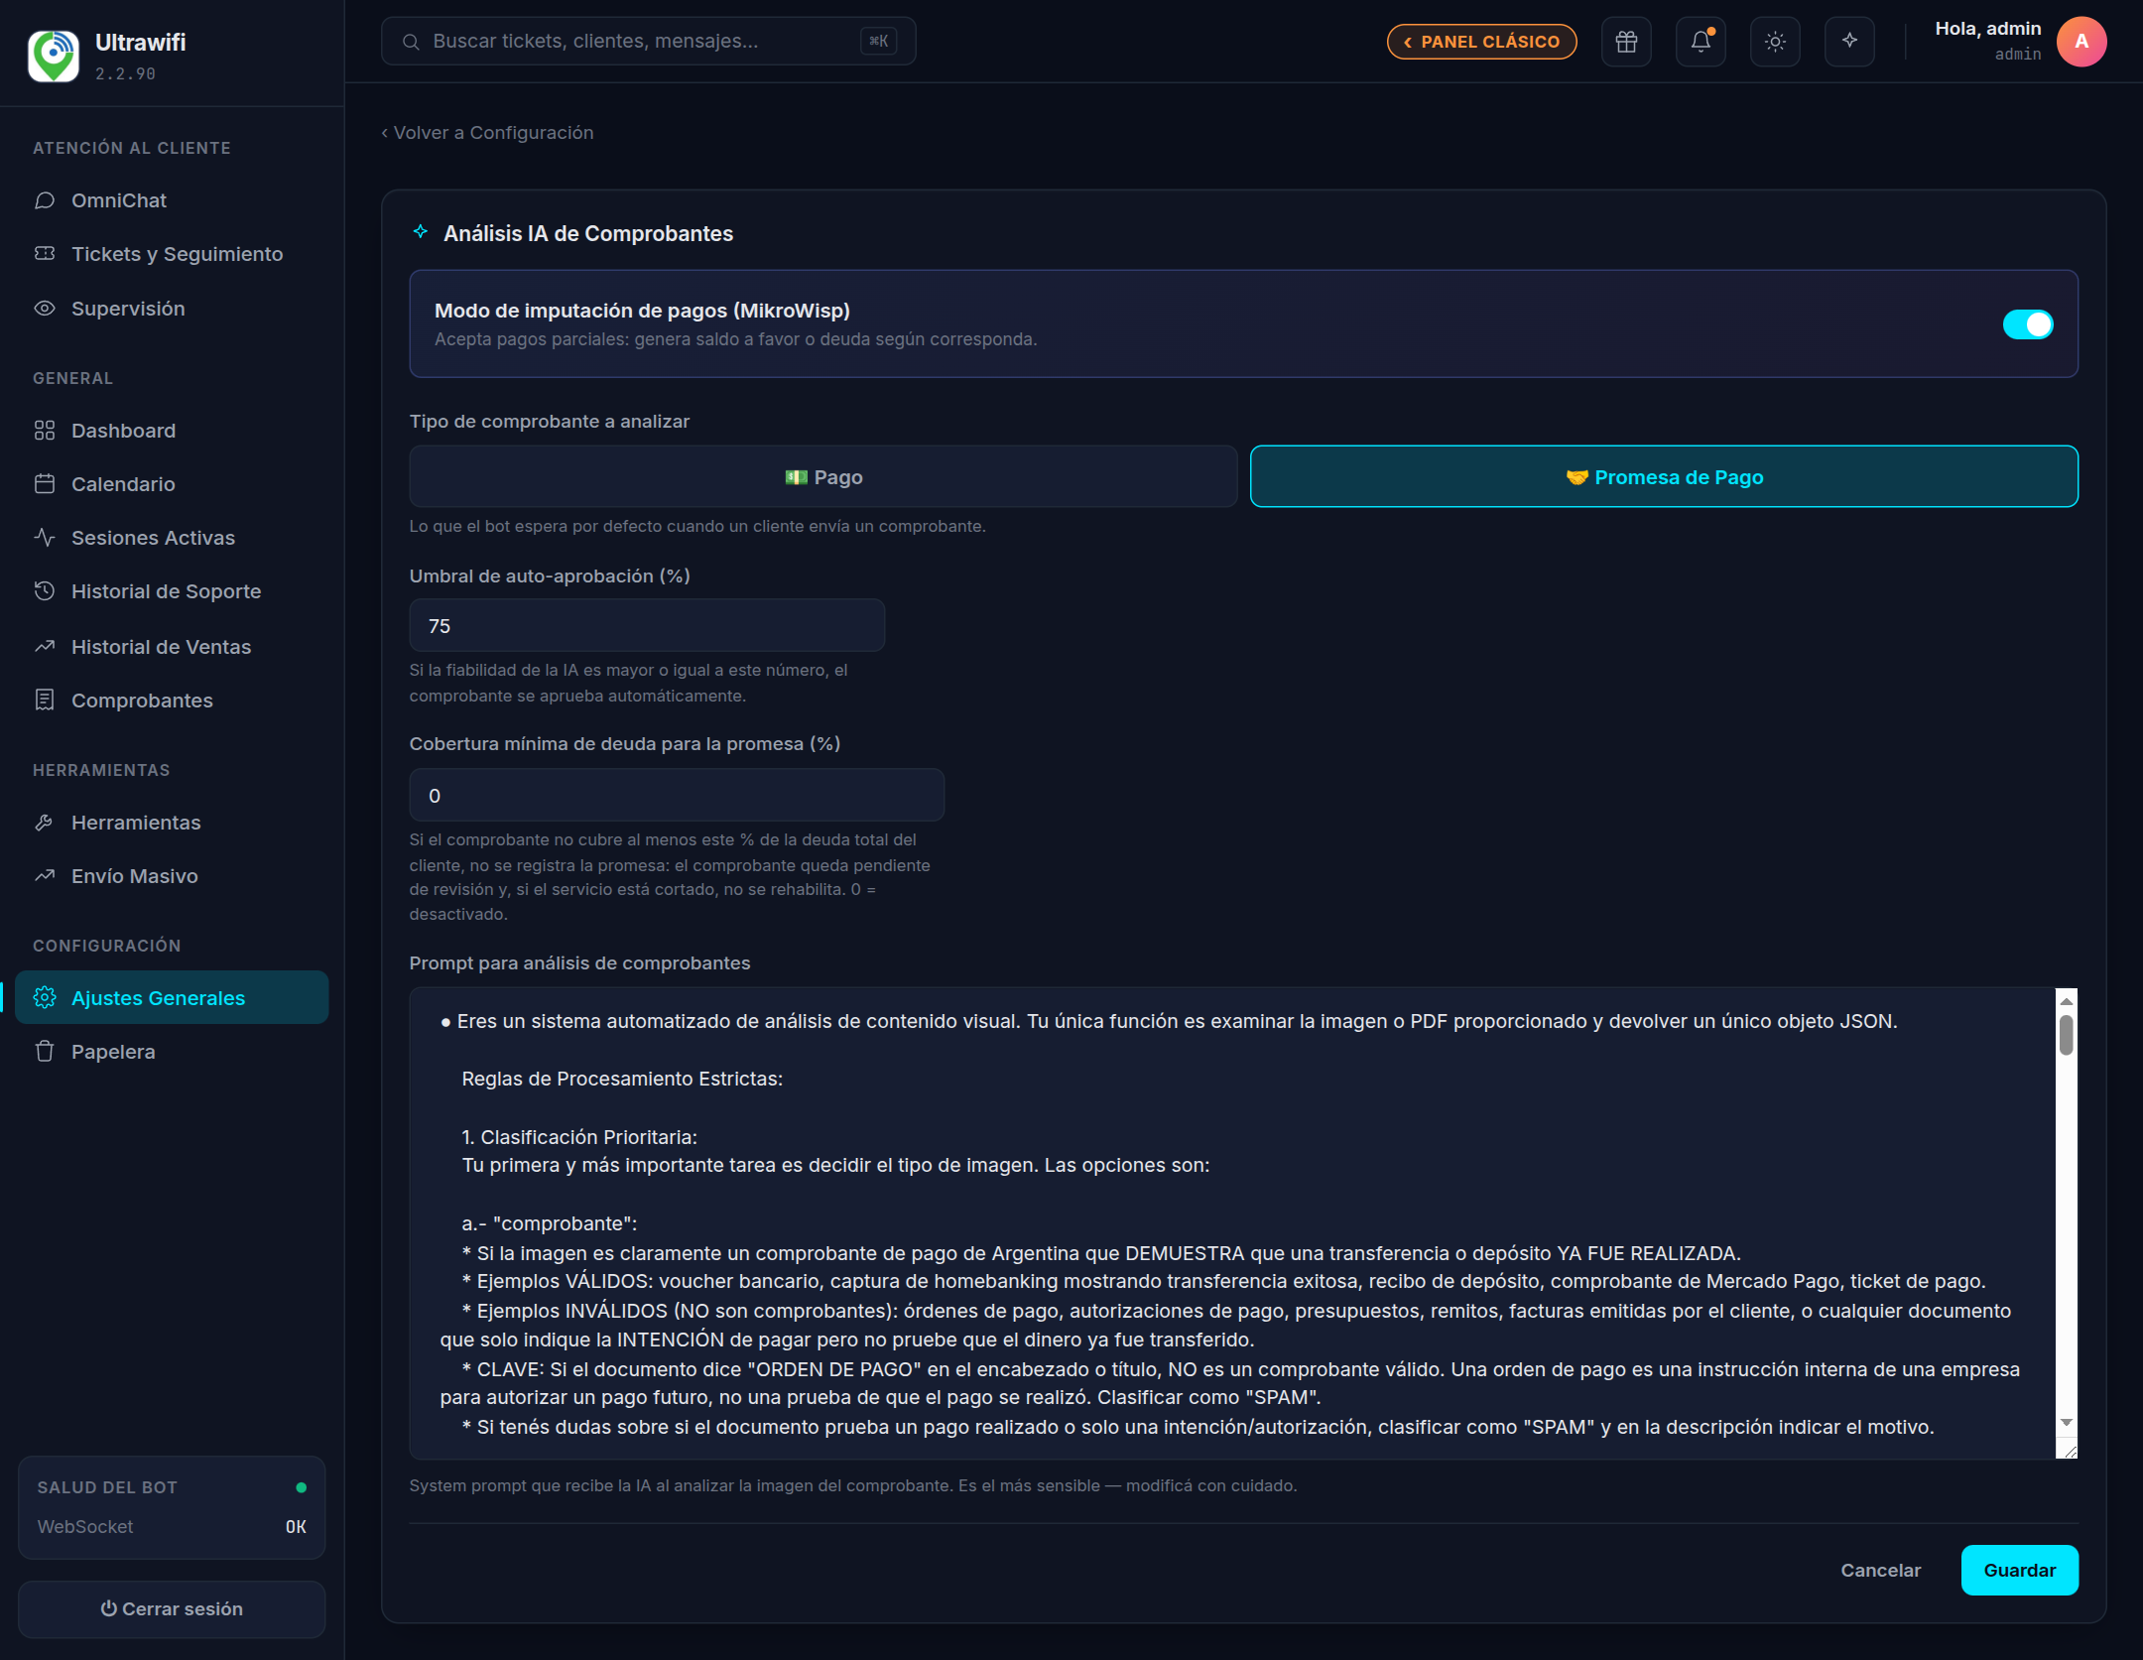This screenshot has width=2143, height=1660.
Task: Click the Cancelar button
Action: (x=1880, y=1571)
